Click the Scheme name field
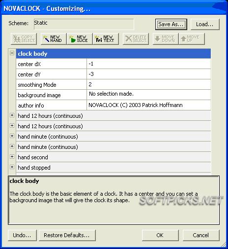Viewport: 228px width, 249px height. pos(84,24)
